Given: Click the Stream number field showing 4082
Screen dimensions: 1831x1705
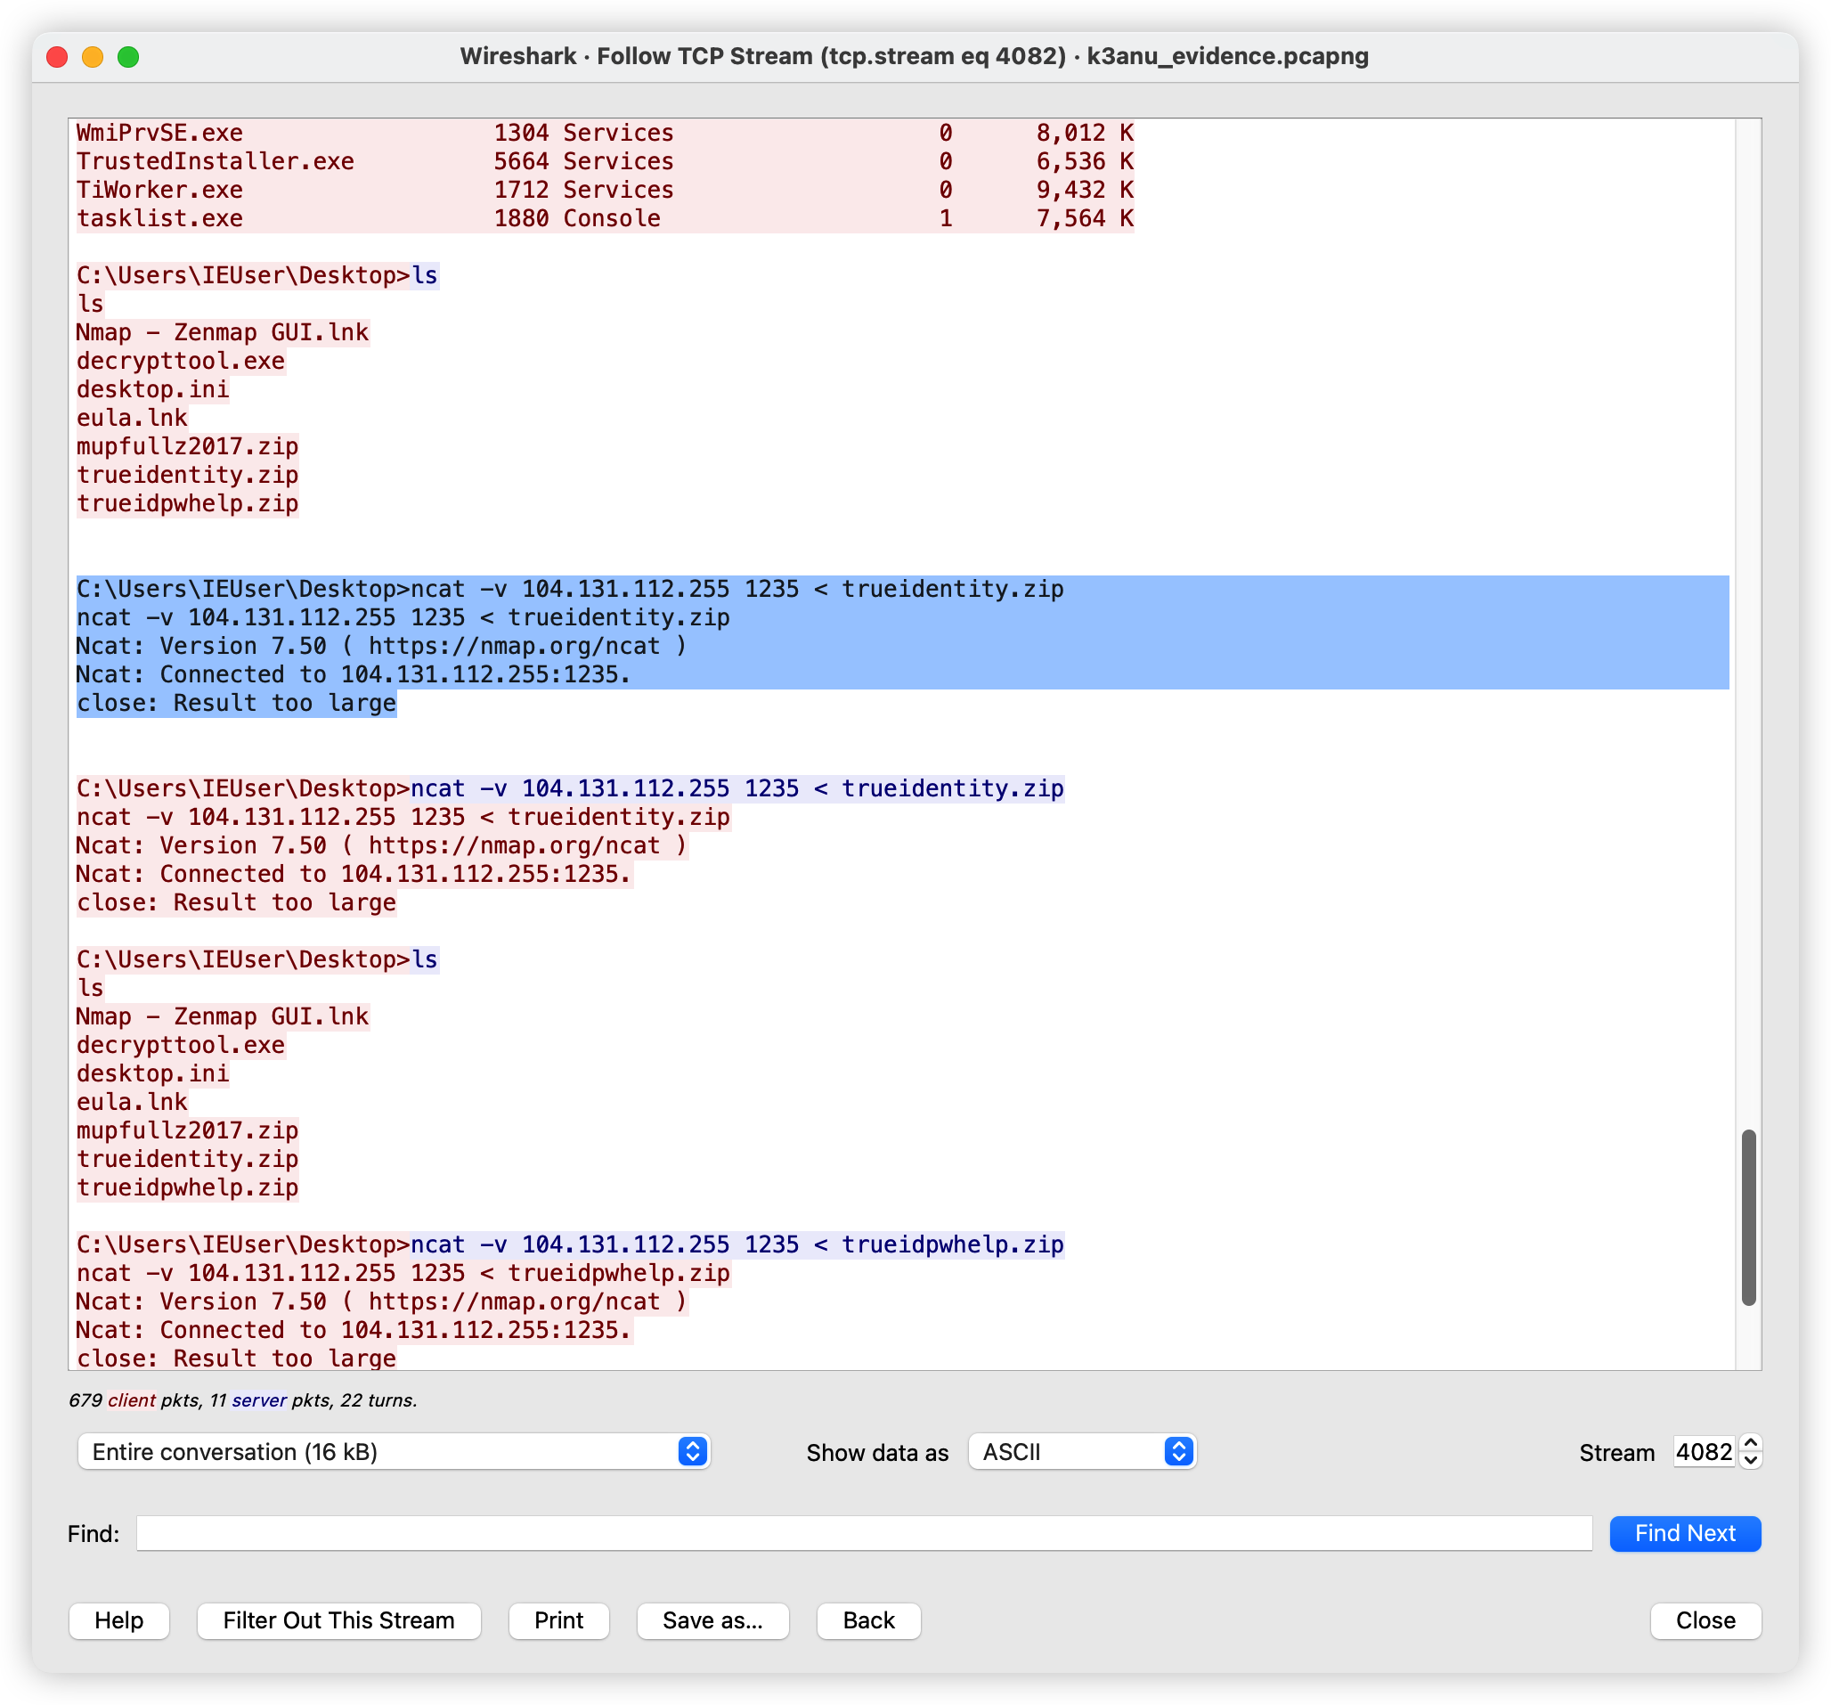Looking at the screenshot, I should click(1704, 1452).
